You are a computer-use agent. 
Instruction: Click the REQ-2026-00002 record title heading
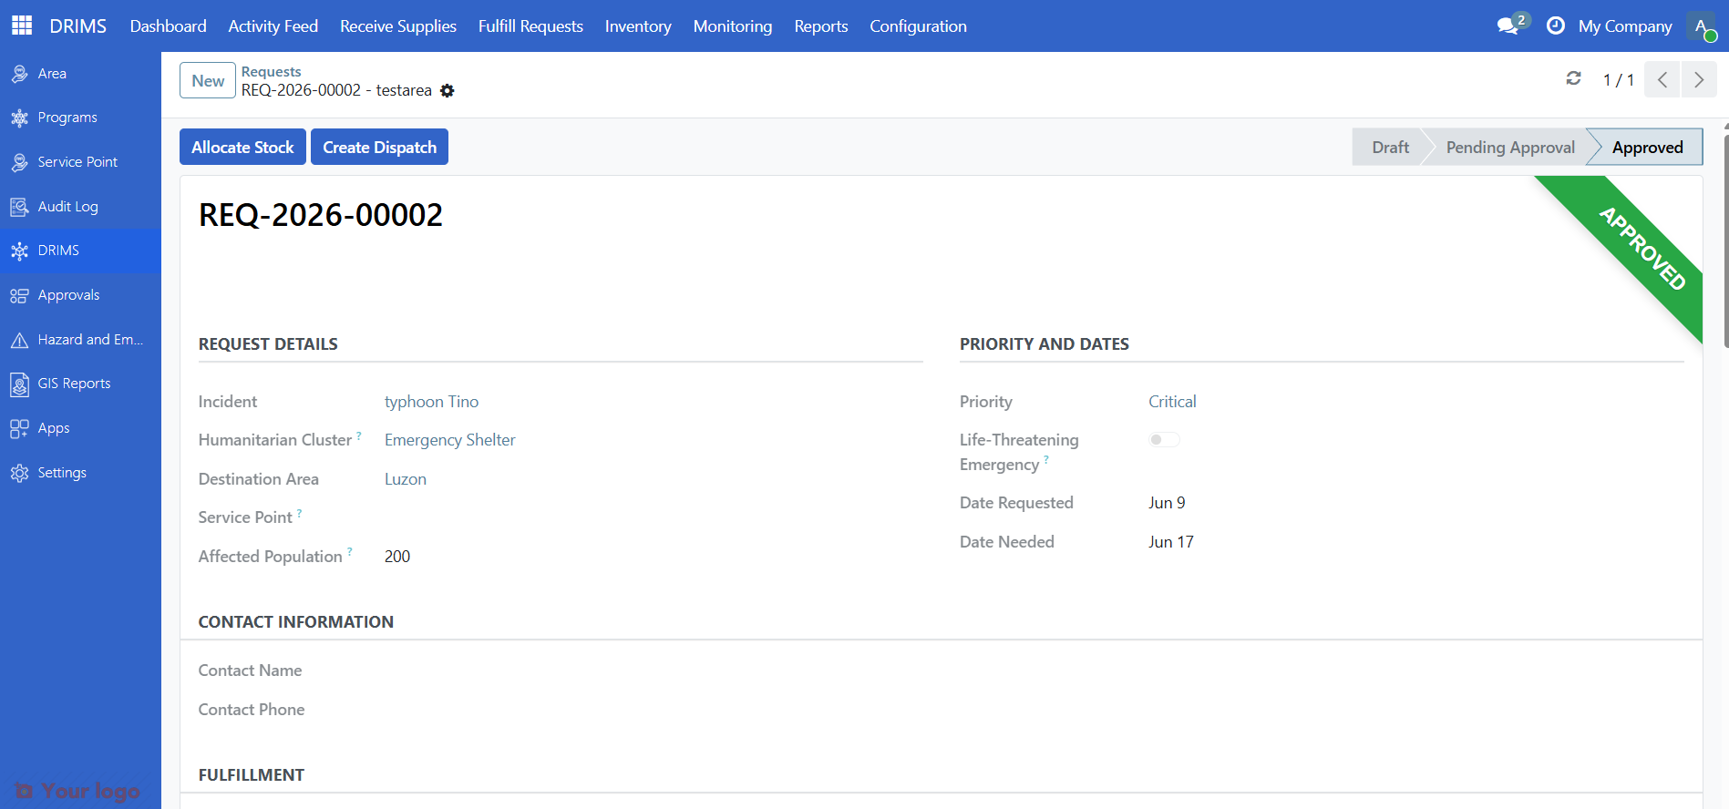321,215
